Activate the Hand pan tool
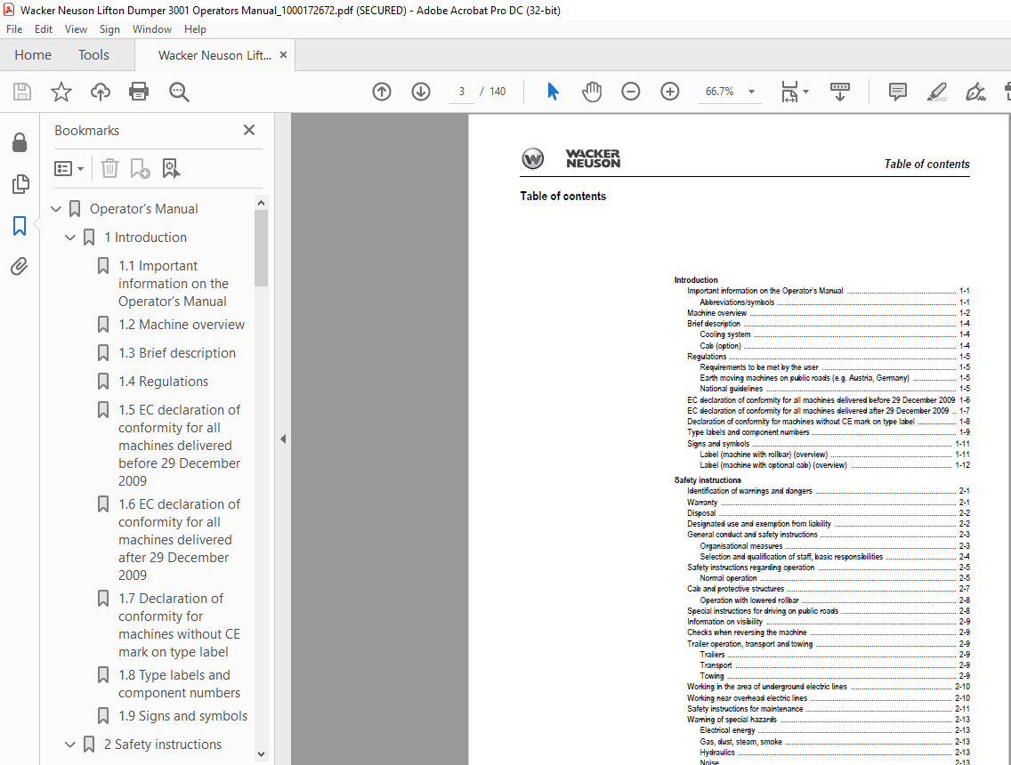Screen dimensions: 1011x765 pyautogui.click(x=591, y=92)
